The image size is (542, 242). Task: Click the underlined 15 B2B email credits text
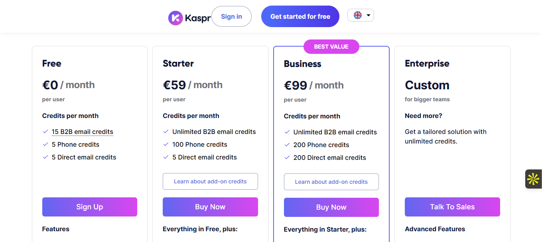tap(83, 132)
